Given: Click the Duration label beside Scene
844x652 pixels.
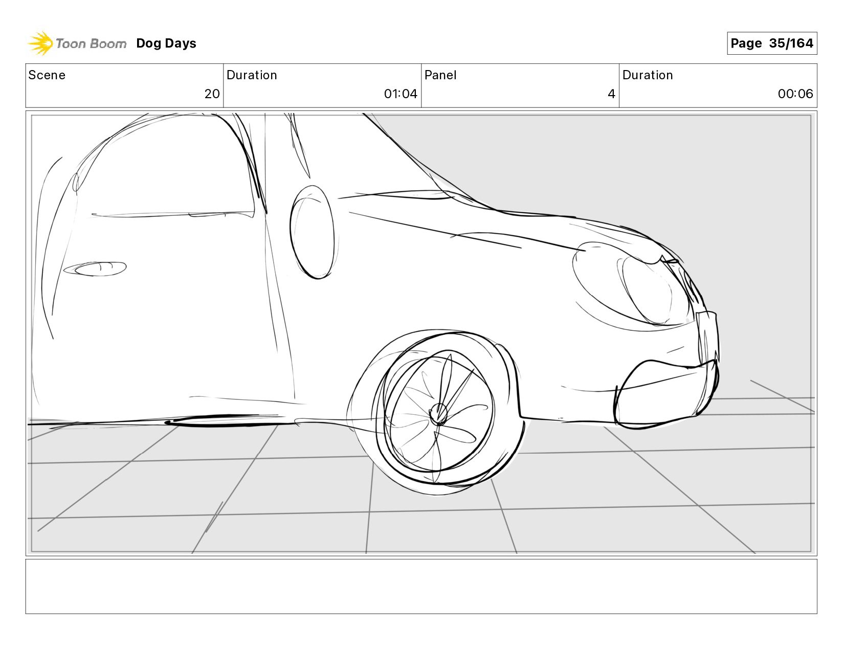Looking at the screenshot, I should click(252, 75).
